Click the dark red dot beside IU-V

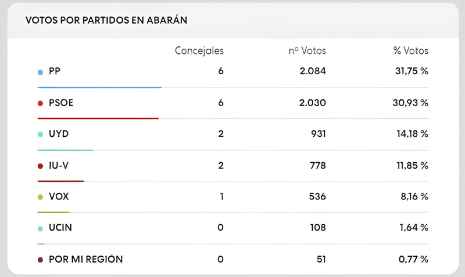[40, 166]
